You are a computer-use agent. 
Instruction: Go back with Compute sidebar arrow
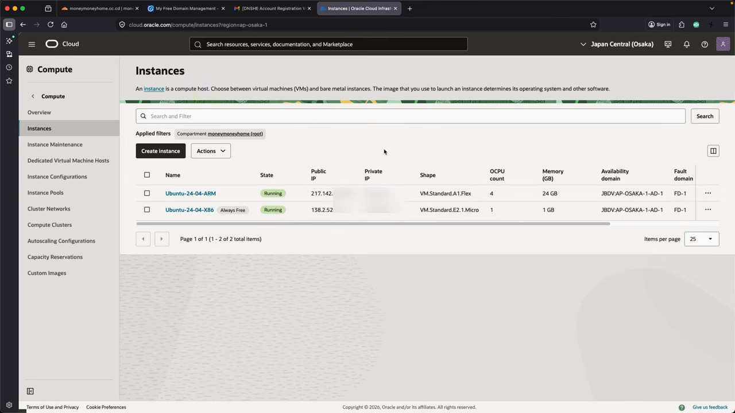[33, 96]
